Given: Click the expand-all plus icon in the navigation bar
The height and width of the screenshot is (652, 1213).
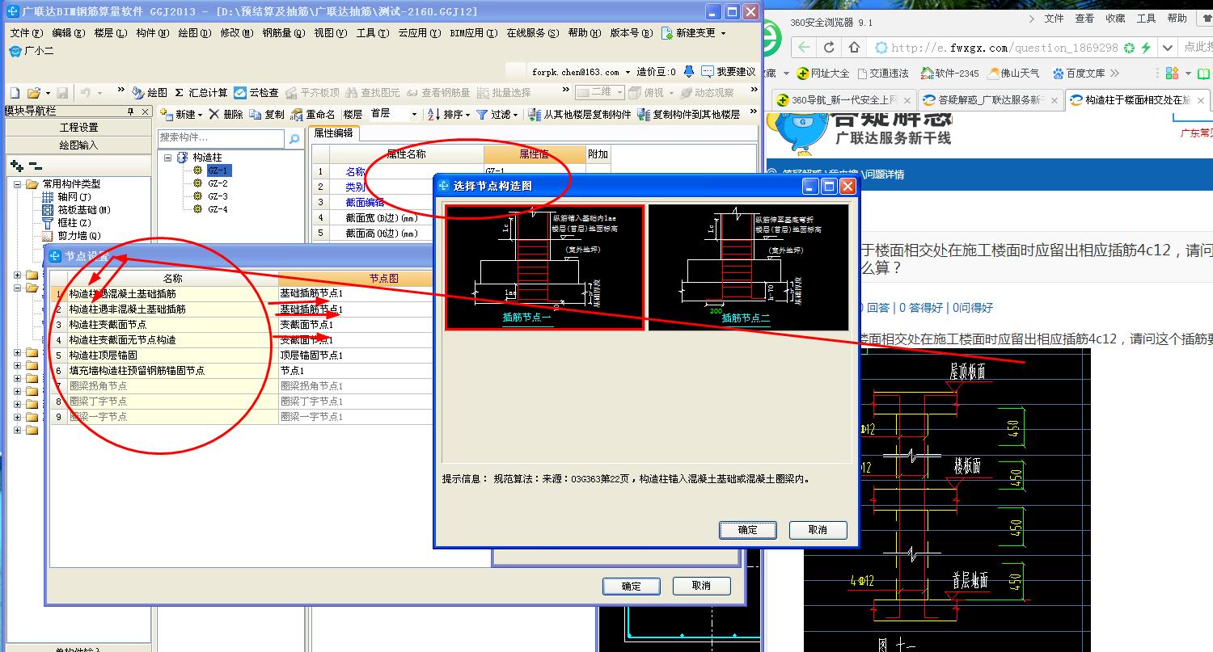Looking at the screenshot, I should 16,166.
